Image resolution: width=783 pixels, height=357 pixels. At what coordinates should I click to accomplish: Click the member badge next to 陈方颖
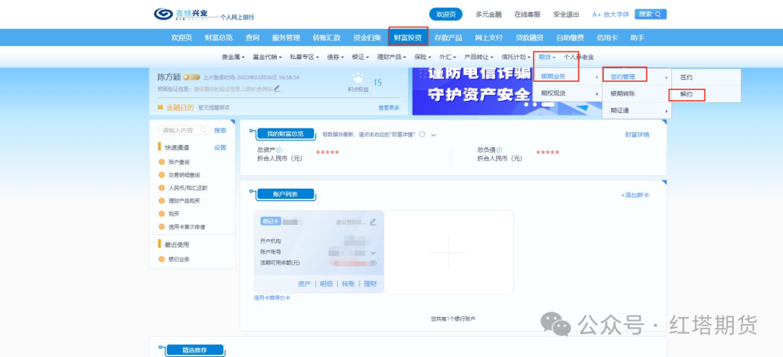[x=191, y=77]
